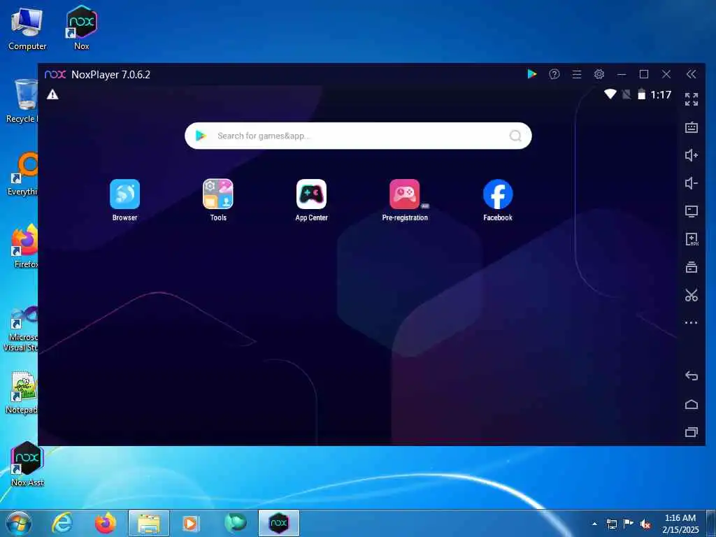The image size is (716, 537).
Task: Open keyboard mapping in Nox sidebar
Action: (x=692, y=127)
